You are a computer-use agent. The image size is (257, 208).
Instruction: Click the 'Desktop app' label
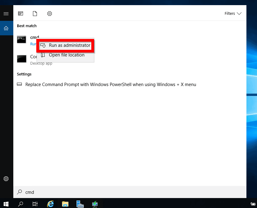point(41,63)
